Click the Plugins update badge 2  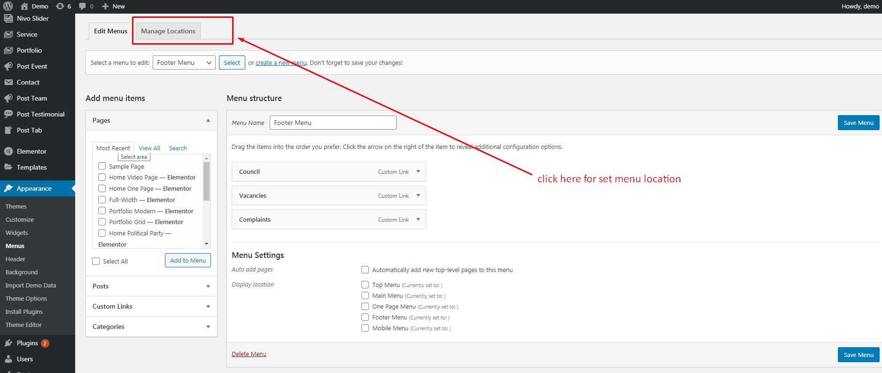click(45, 343)
